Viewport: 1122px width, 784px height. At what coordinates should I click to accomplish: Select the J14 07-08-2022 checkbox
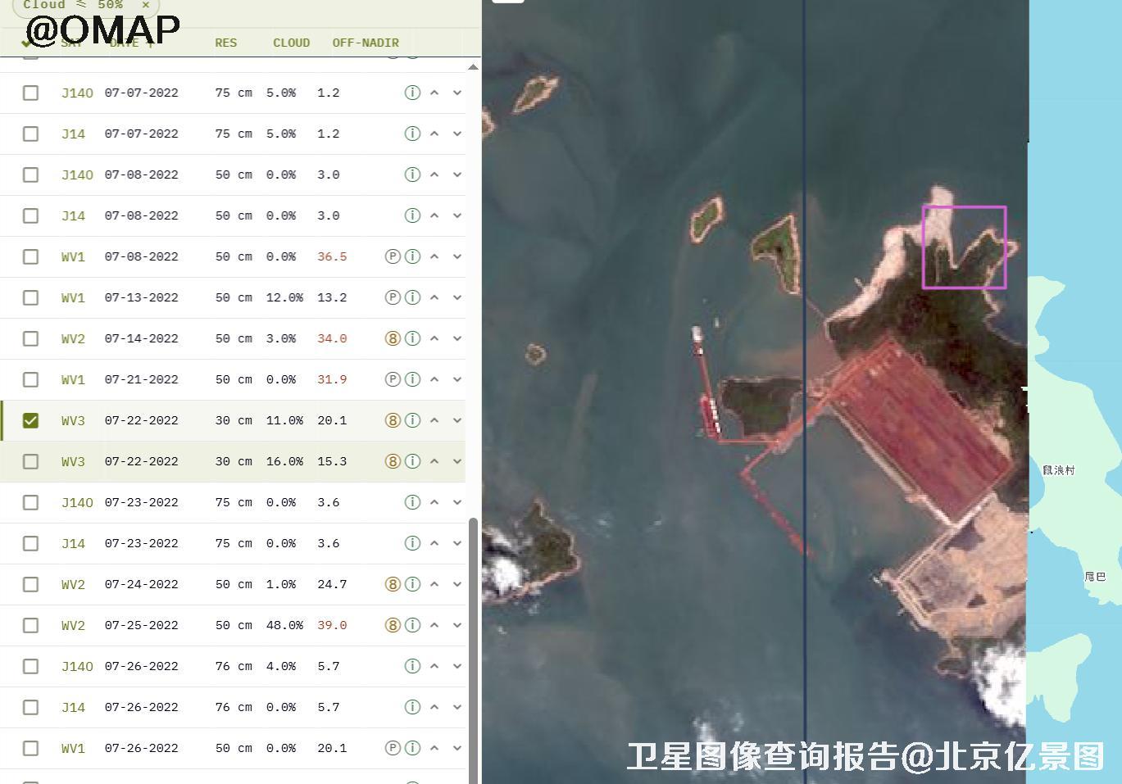point(30,215)
